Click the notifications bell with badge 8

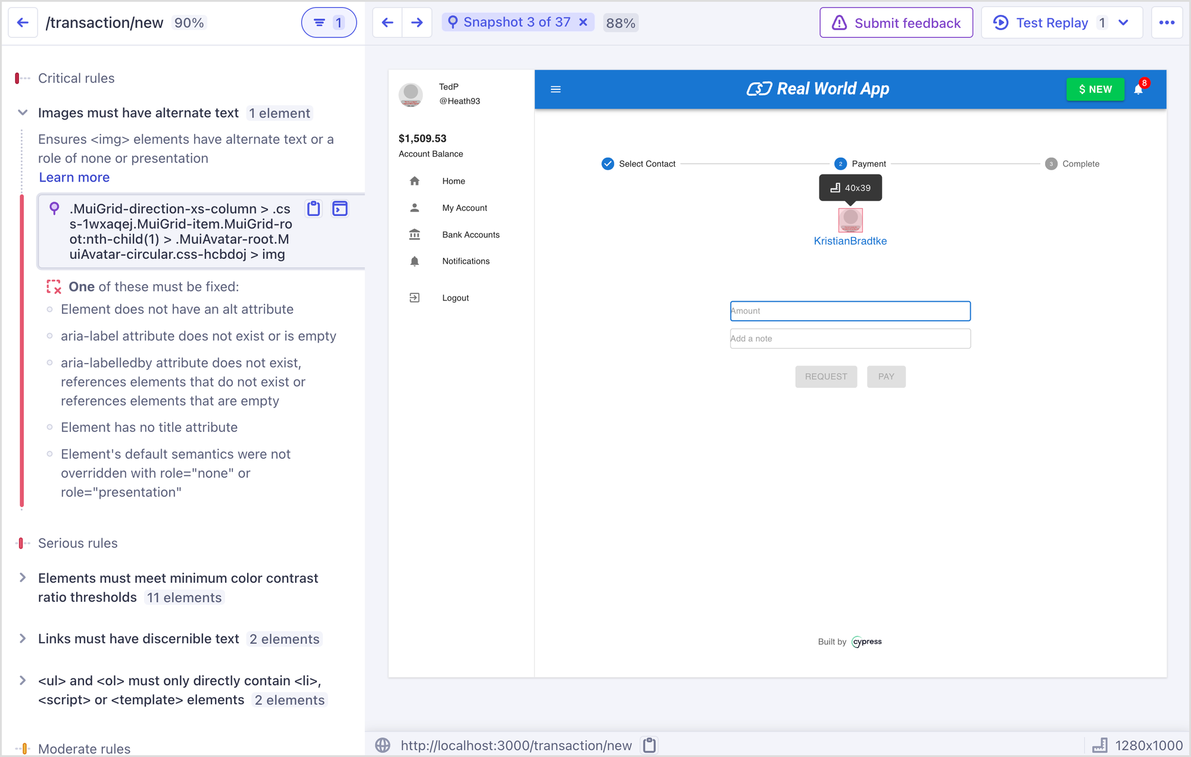pyautogui.click(x=1139, y=89)
